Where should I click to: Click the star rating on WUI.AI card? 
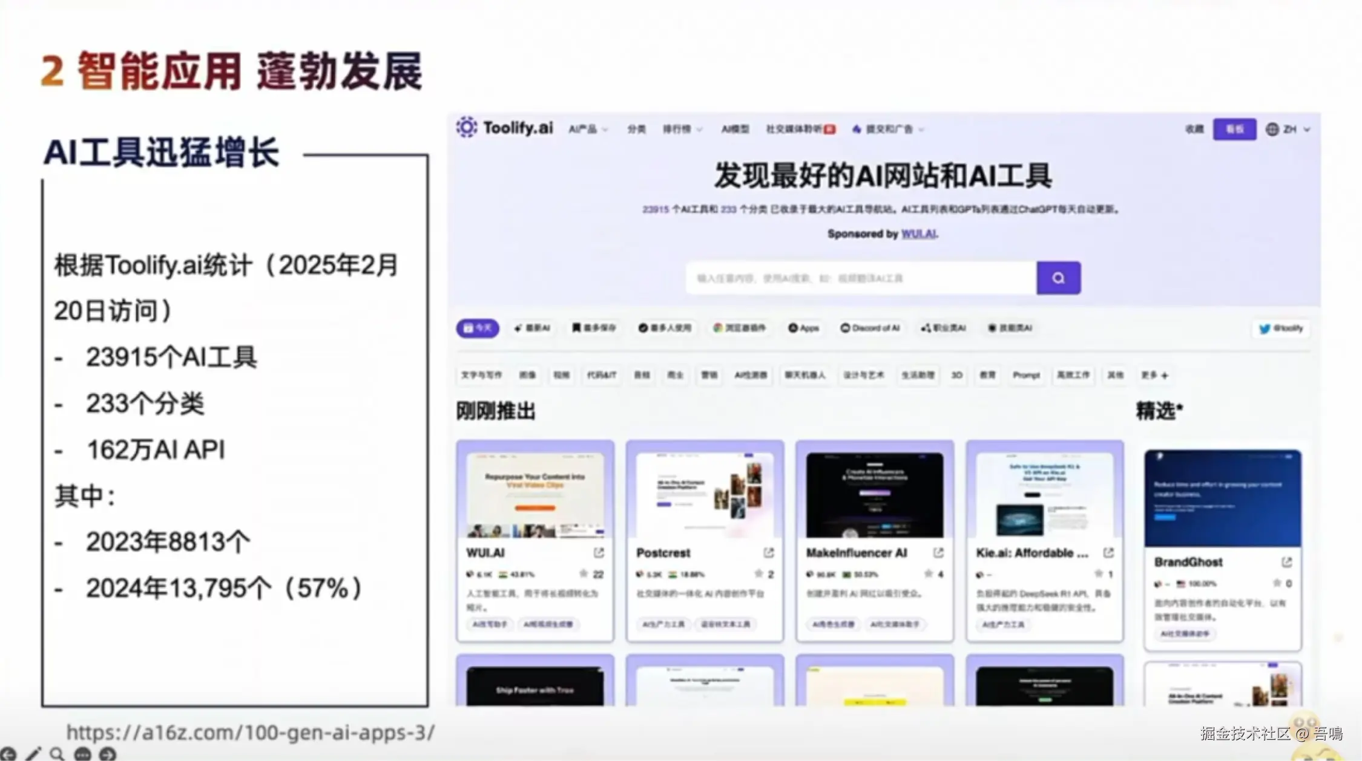(x=584, y=573)
